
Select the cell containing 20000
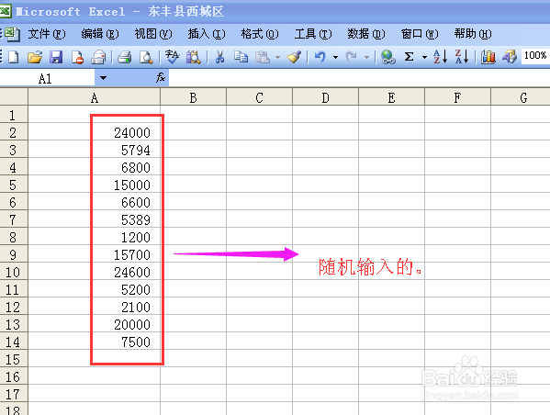click(x=94, y=324)
